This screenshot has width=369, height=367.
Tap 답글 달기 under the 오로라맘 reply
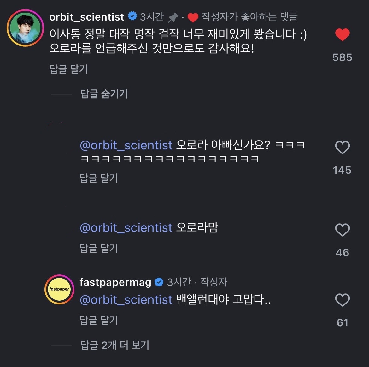pyautogui.click(x=99, y=248)
